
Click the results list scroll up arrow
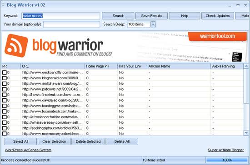246,66
